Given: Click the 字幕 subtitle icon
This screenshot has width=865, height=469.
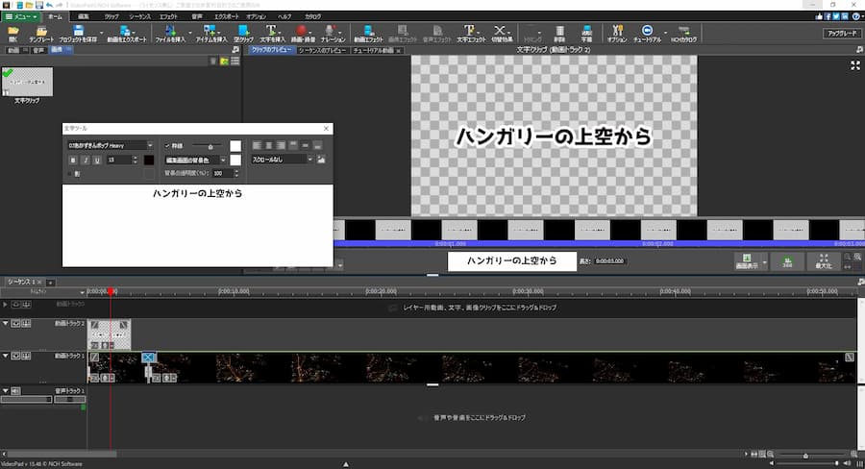Looking at the screenshot, I should 586,34.
